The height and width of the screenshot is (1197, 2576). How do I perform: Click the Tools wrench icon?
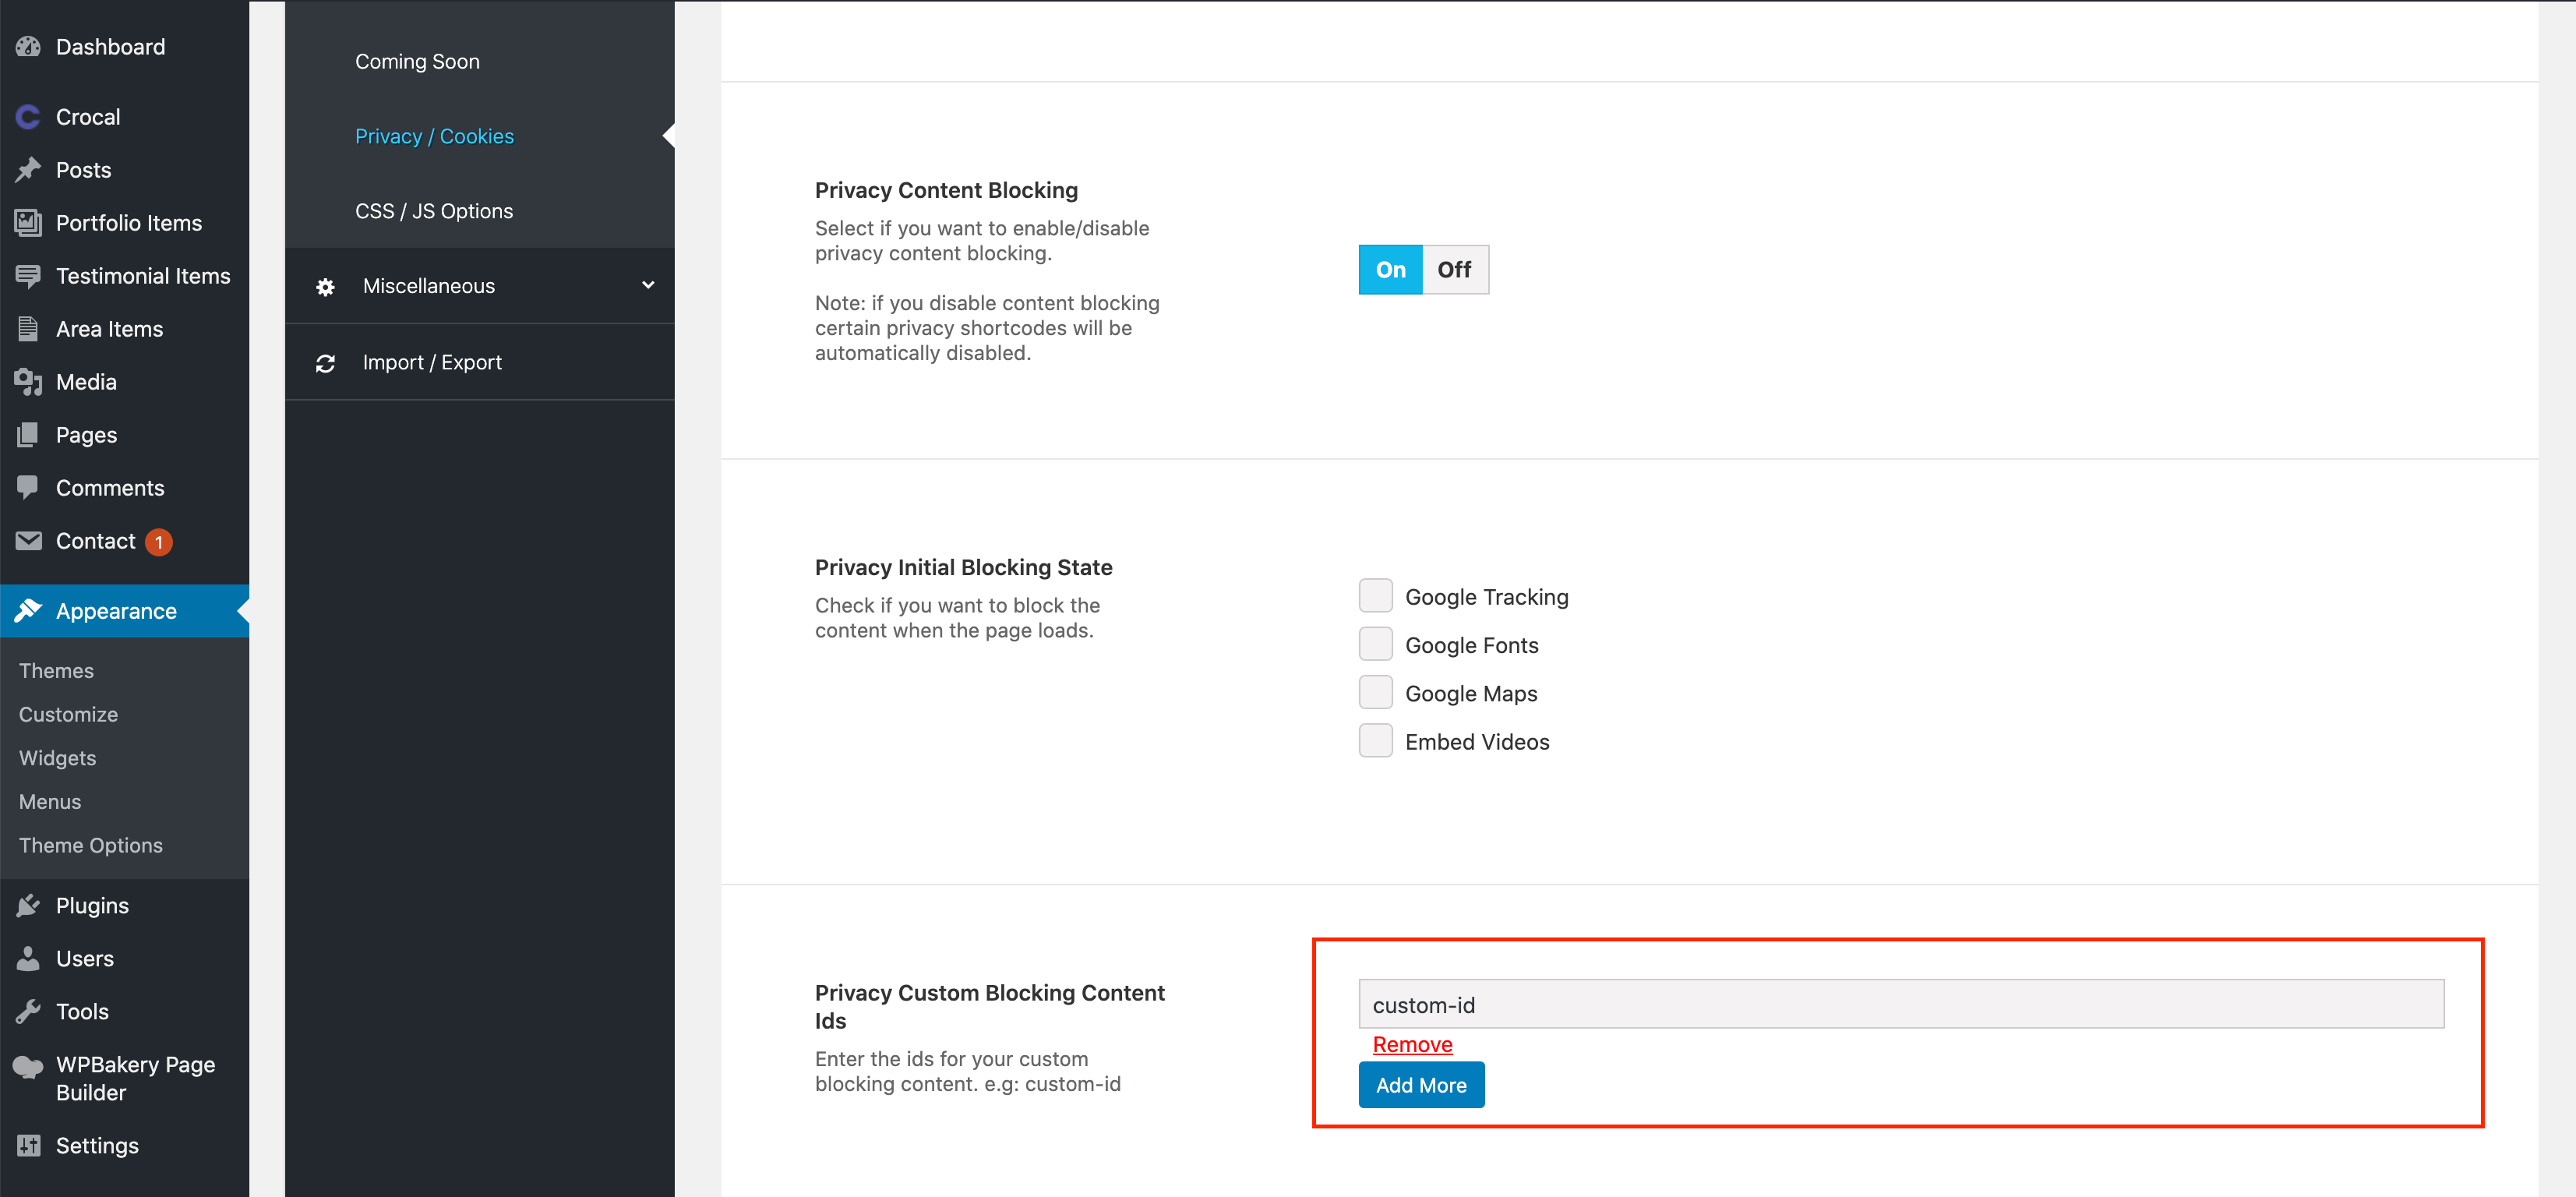(28, 1012)
